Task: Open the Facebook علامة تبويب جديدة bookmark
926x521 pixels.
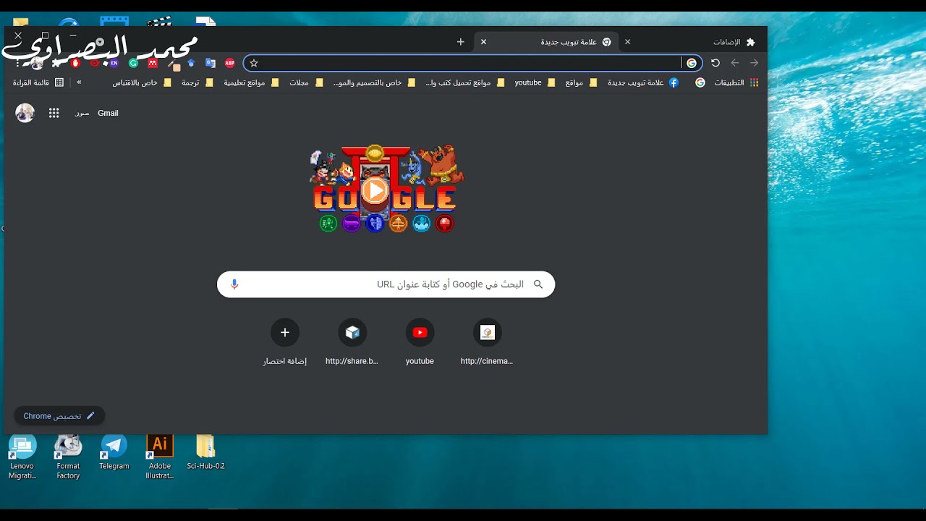Action: coord(642,82)
